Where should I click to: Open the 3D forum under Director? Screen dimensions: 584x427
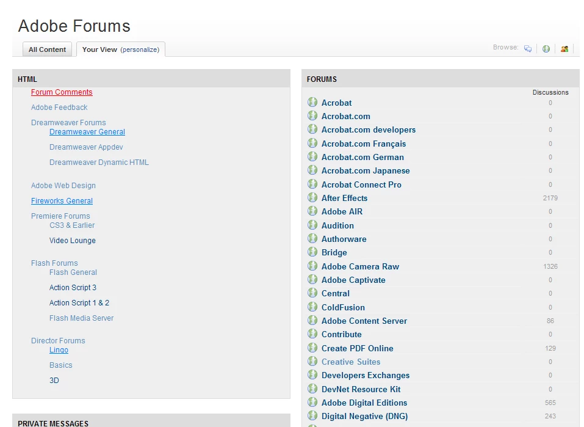(x=54, y=381)
